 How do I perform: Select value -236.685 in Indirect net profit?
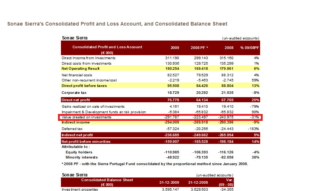171,135
